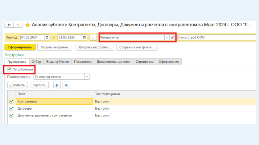The height and width of the screenshot is (145, 259).
Task: Click Выбрать настройки... button
Action: [x=95, y=47]
